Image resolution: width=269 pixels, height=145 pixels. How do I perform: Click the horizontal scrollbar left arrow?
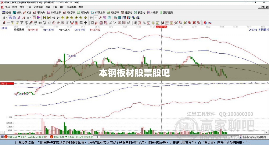(97, 137)
